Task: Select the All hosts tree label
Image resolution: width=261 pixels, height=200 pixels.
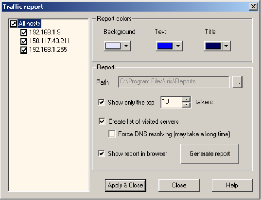Action: [29, 24]
